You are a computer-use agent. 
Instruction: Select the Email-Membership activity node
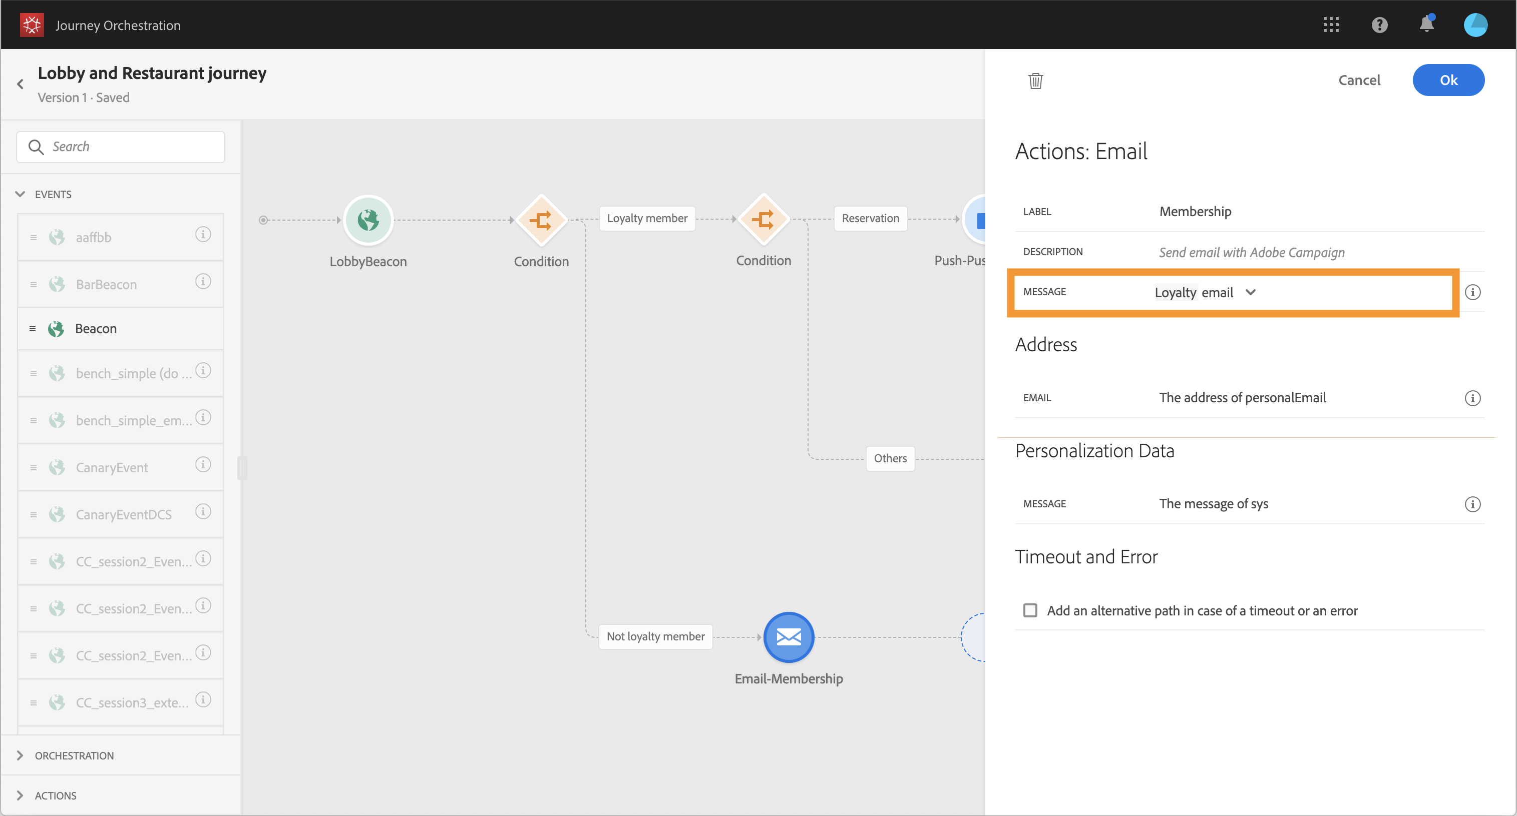(x=788, y=637)
